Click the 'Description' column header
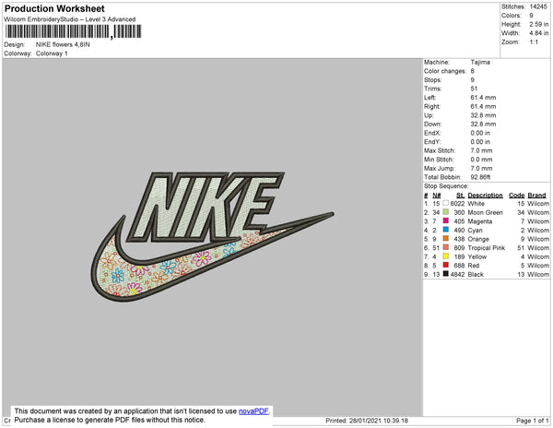This screenshot has height=428, width=553. (x=485, y=196)
